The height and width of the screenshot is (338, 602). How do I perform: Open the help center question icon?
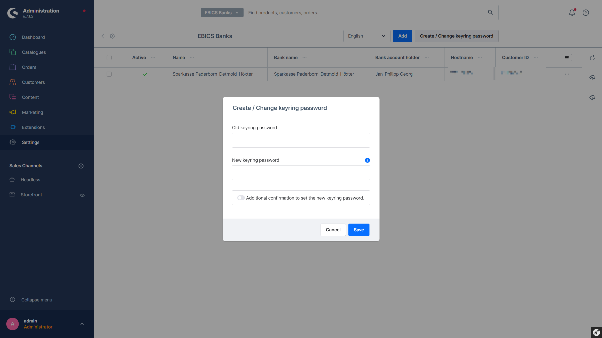pyautogui.click(x=586, y=13)
